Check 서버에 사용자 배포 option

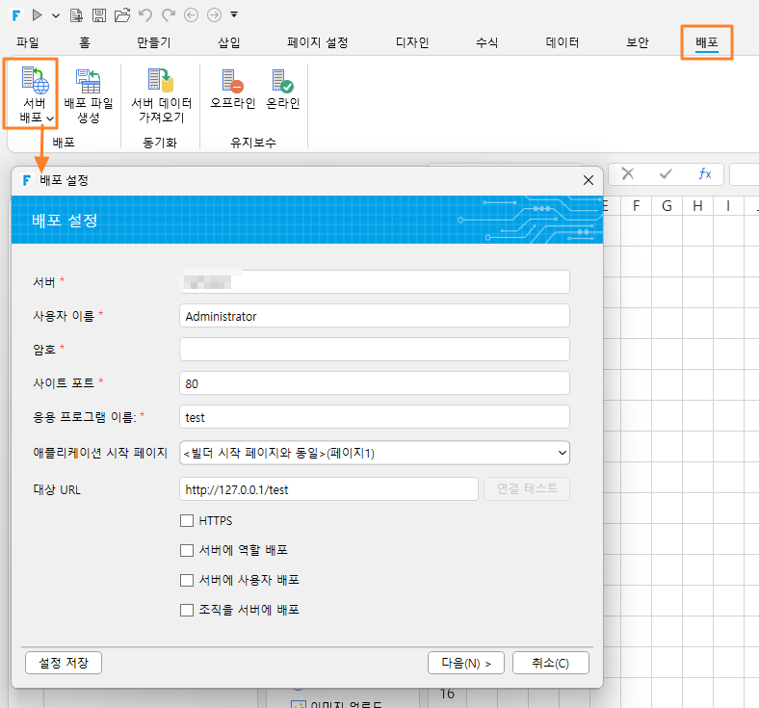coord(187,580)
